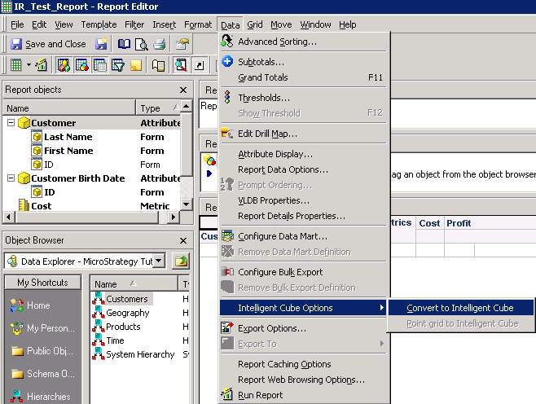536x404 pixels.
Task: Click the Save and Close button
Action: click(48, 44)
